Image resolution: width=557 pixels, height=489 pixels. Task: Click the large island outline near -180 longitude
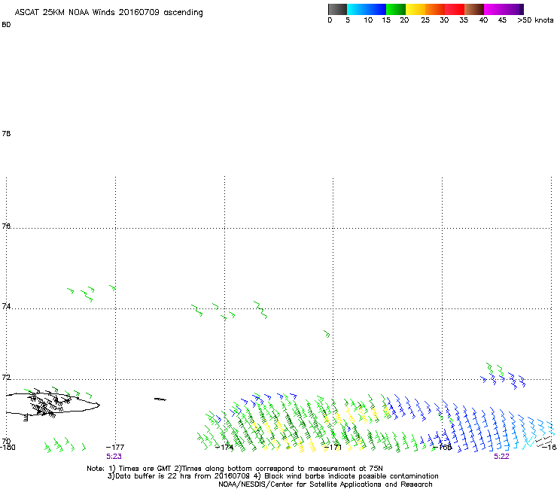(53, 403)
